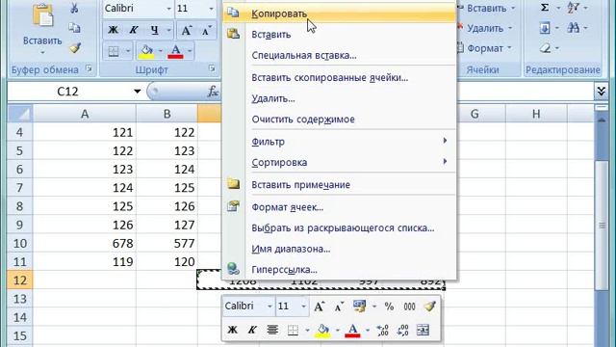Toggle italic К on the mini toolbar

coord(252,330)
